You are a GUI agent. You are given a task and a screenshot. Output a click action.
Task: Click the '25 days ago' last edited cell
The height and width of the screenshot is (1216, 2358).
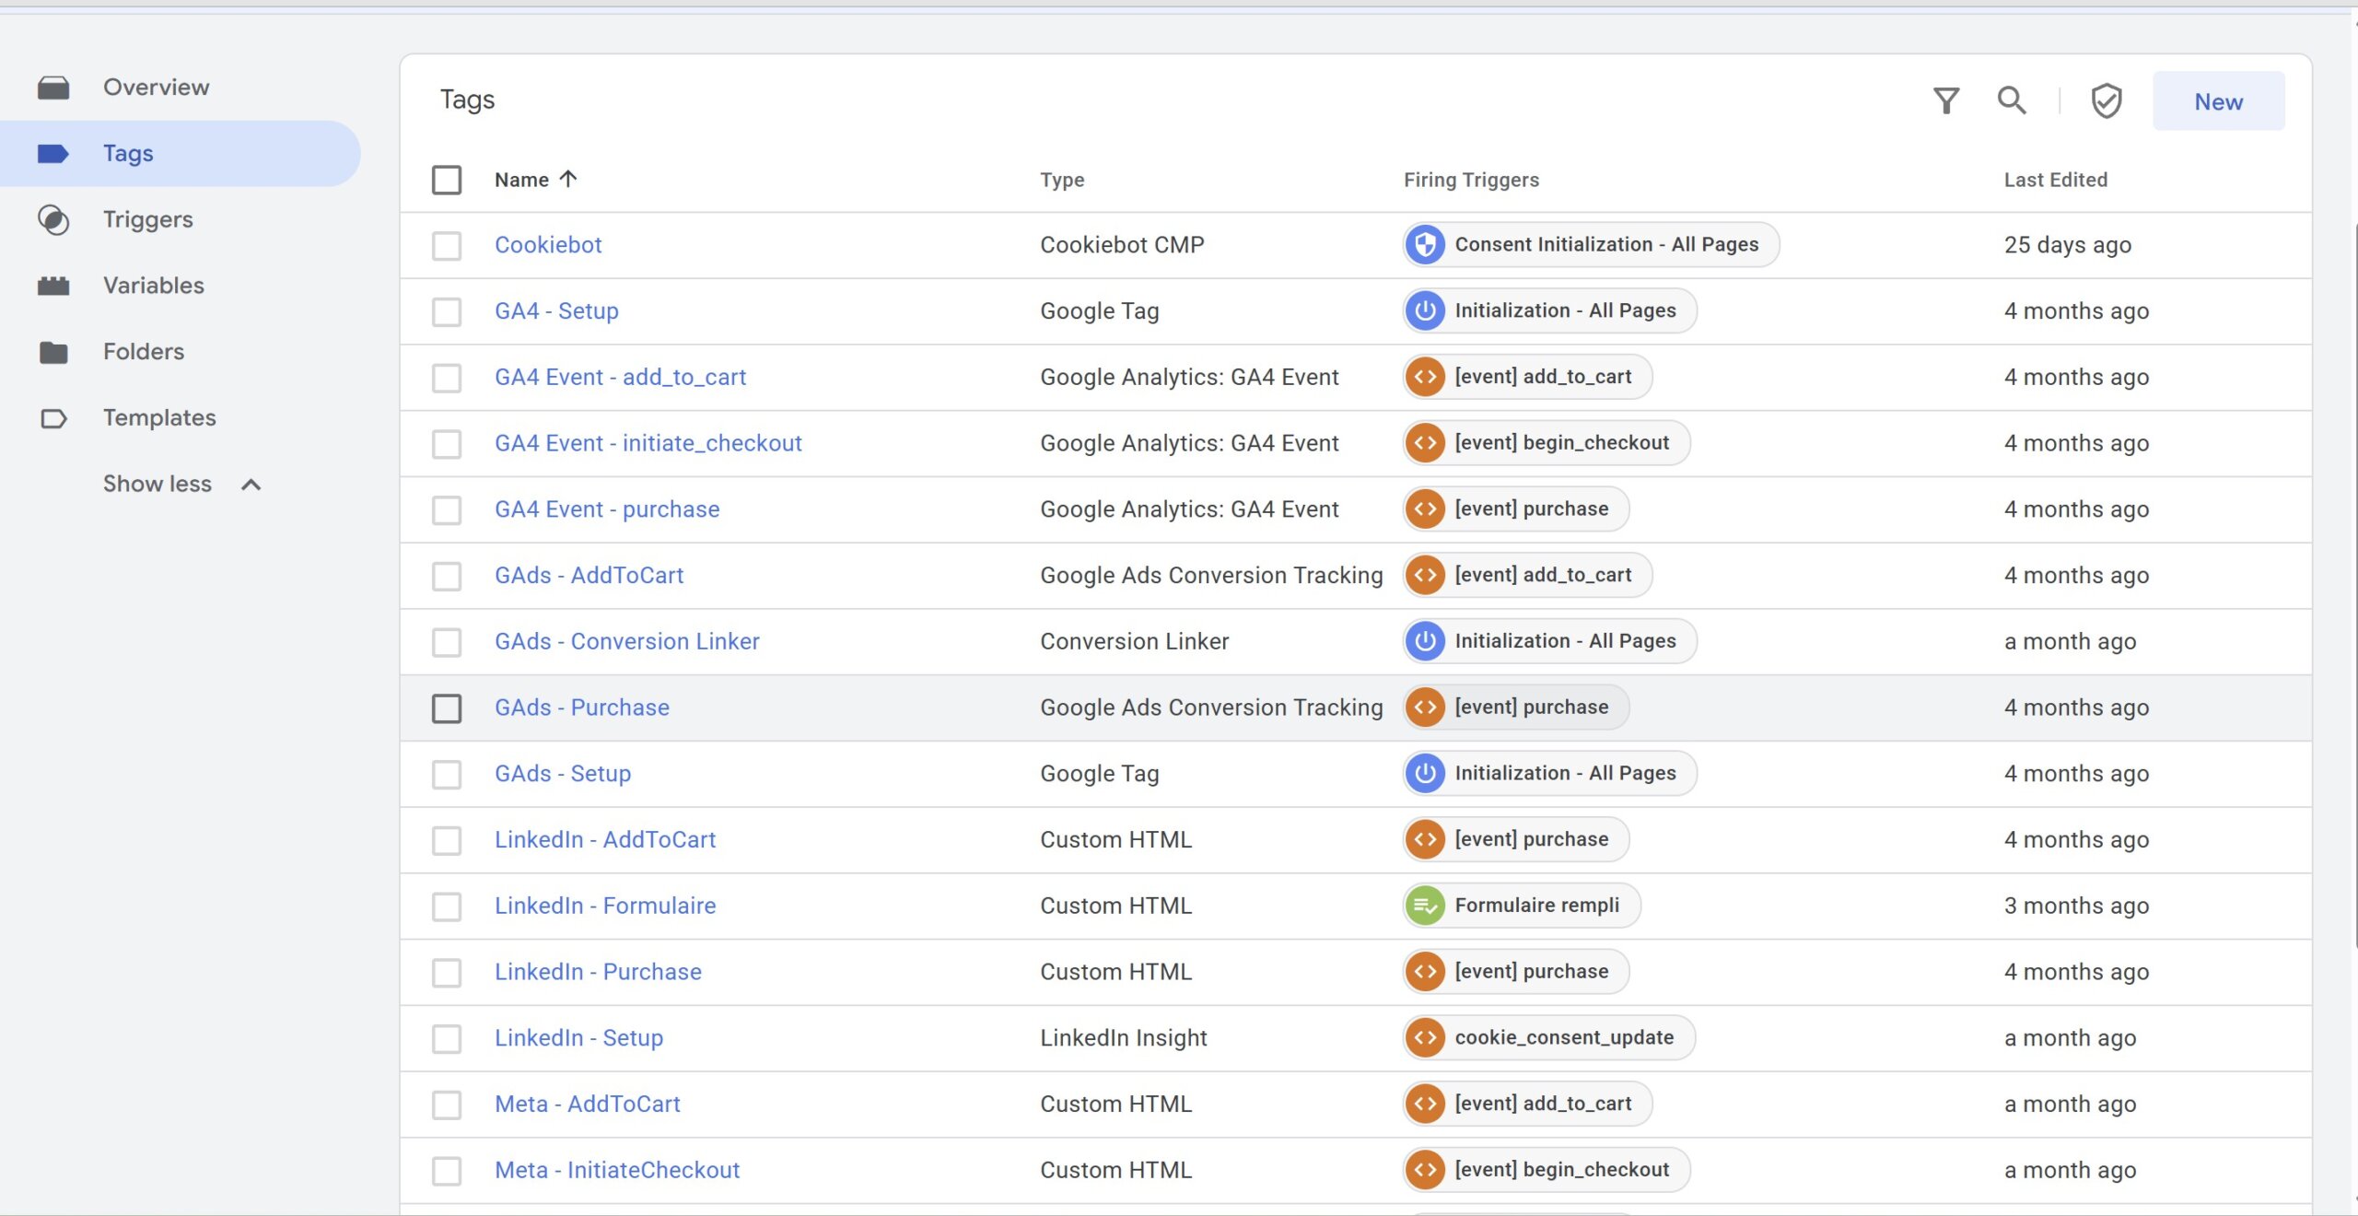coord(2067,245)
